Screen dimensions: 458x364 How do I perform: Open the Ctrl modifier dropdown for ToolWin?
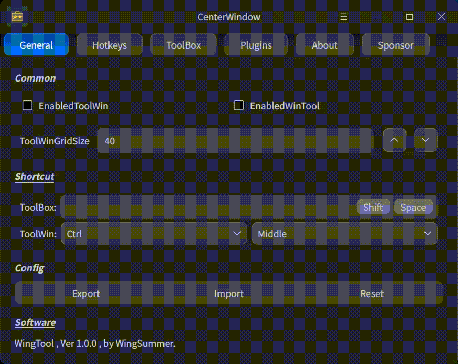(154, 234)
